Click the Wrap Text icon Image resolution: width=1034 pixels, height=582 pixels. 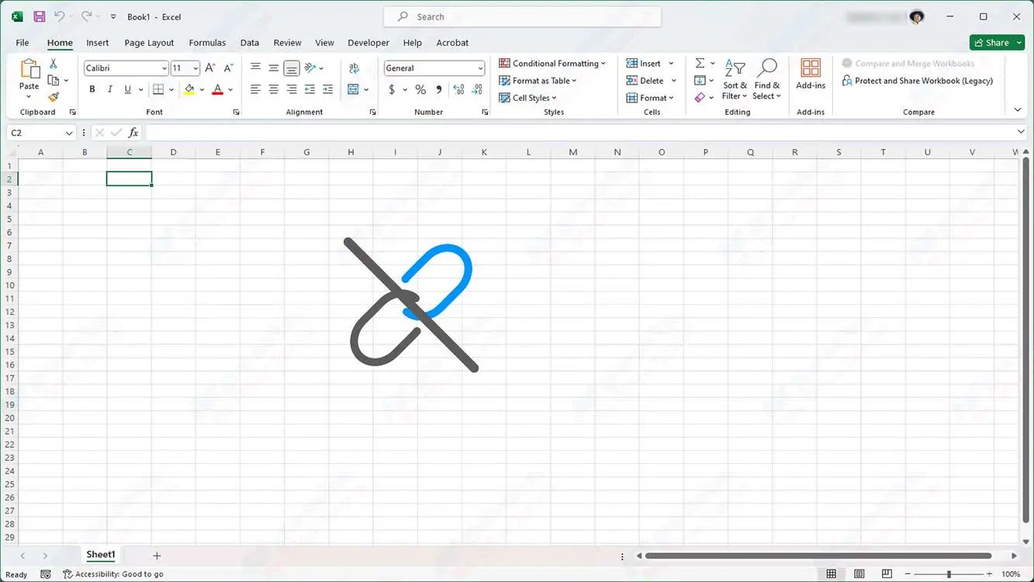pyautogui.click(x=354, y=68)
